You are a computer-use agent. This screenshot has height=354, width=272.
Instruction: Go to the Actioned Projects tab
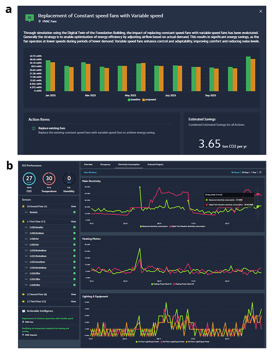pos(155,164)
